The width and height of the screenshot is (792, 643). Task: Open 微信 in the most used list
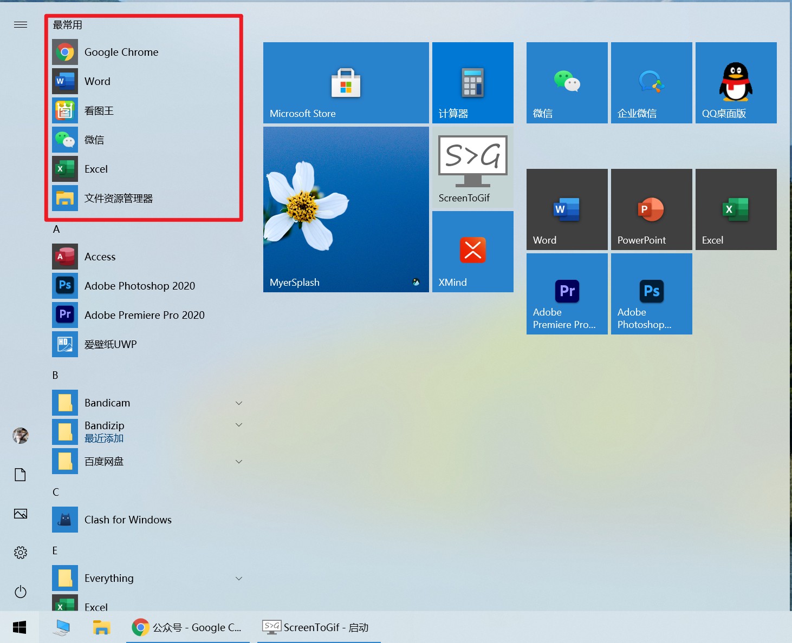146,140
